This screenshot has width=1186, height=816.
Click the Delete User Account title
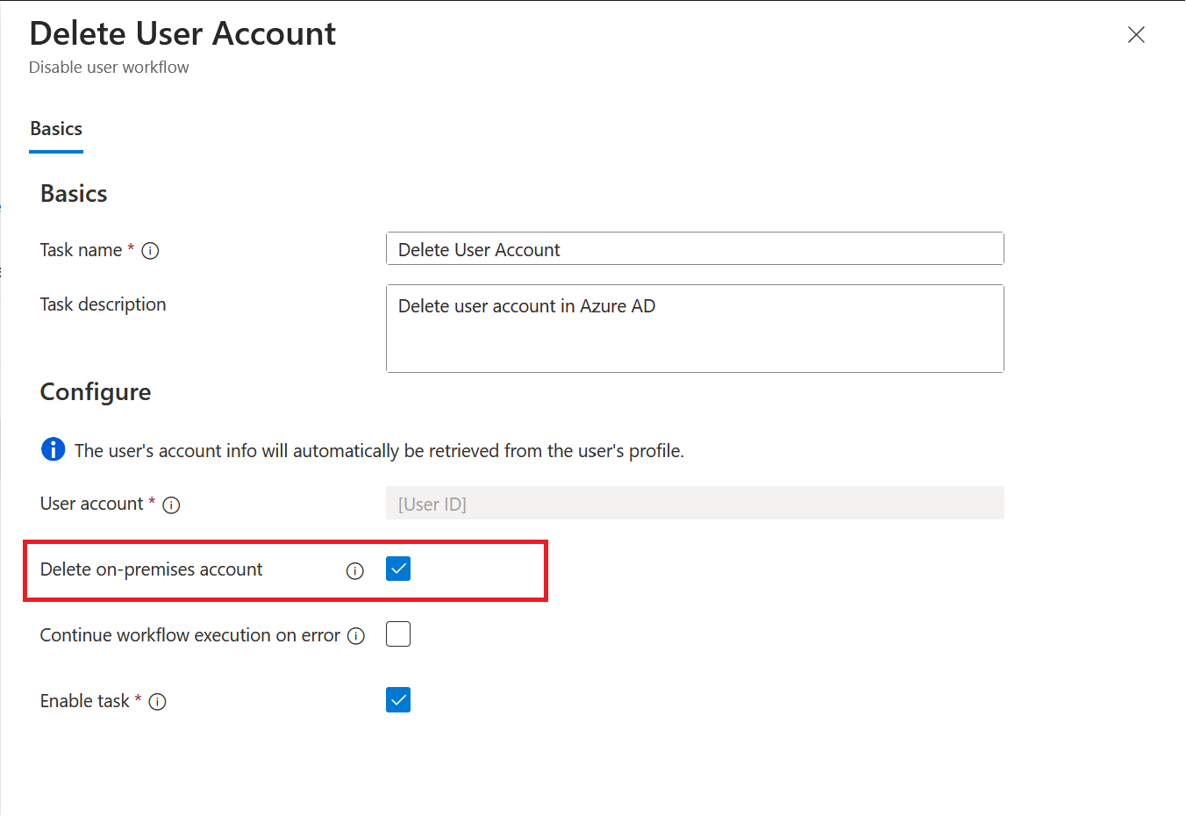182,33
